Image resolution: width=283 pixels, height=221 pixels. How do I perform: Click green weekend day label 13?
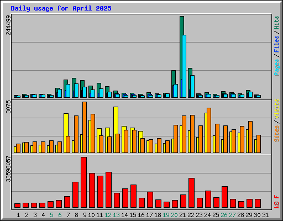point(116,215)
